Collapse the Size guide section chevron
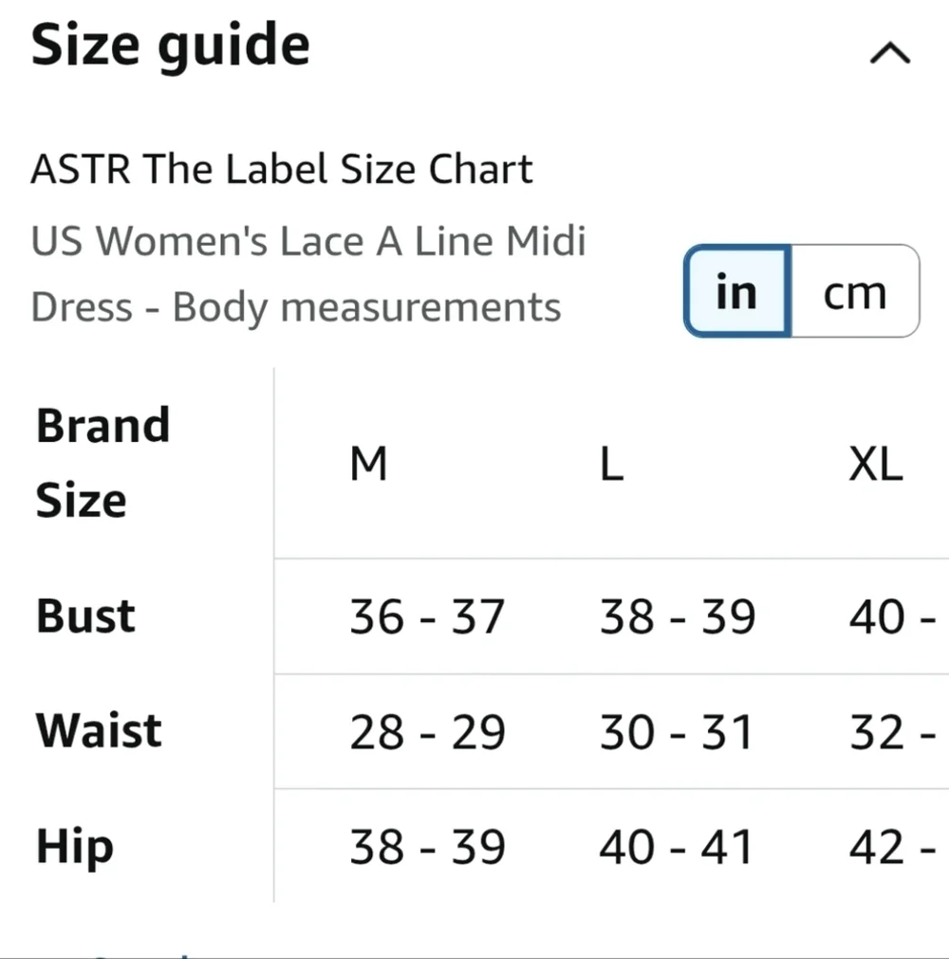 click(x=889, y=55)
